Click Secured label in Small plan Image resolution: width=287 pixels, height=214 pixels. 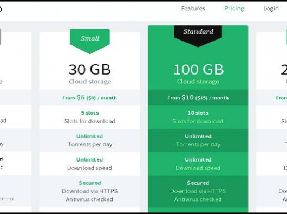[90, 183]
